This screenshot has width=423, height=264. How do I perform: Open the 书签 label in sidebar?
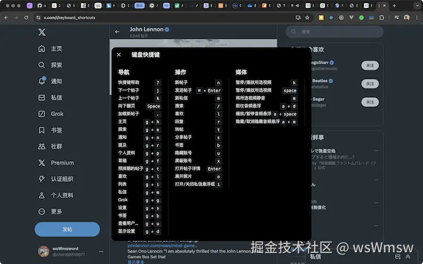56,130
